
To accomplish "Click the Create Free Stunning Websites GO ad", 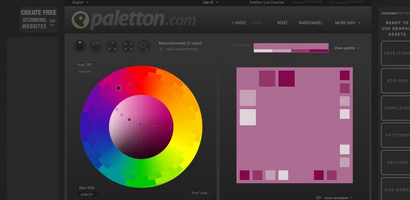I will tap(39, 20).
